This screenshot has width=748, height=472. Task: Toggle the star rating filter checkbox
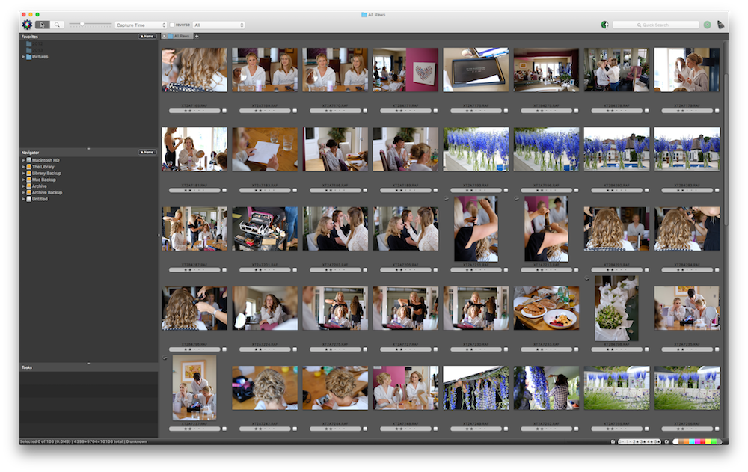(x=613, y=442)
